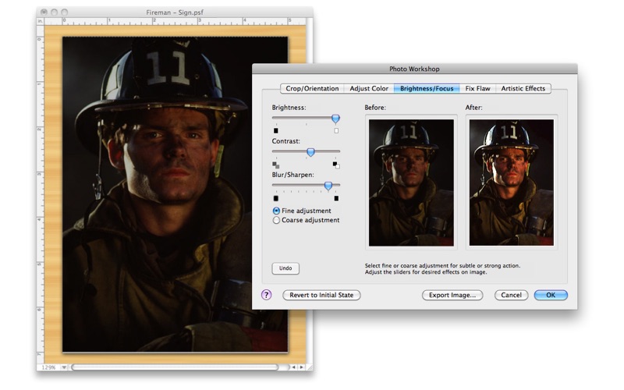Click the ruler units 'in' corner box
The image size is (624, 390).
[41, 23]
